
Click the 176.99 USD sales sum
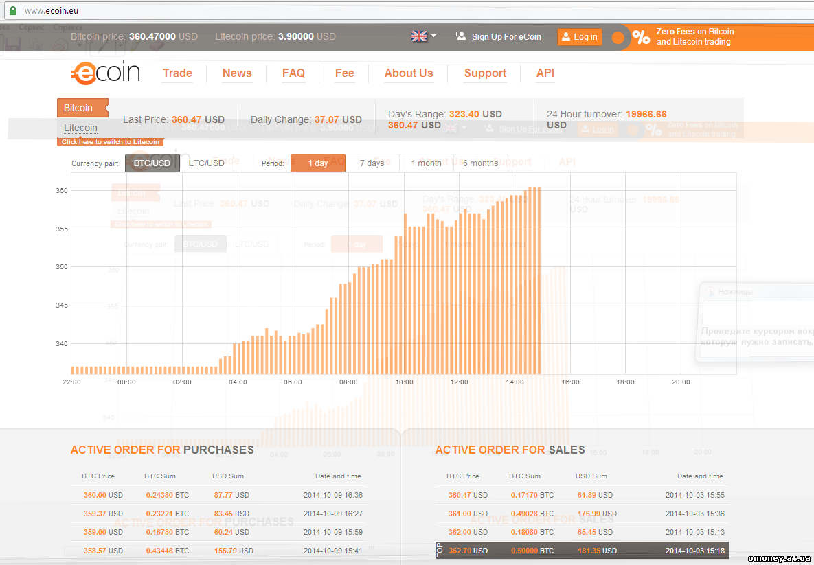(x=597, y=514)
